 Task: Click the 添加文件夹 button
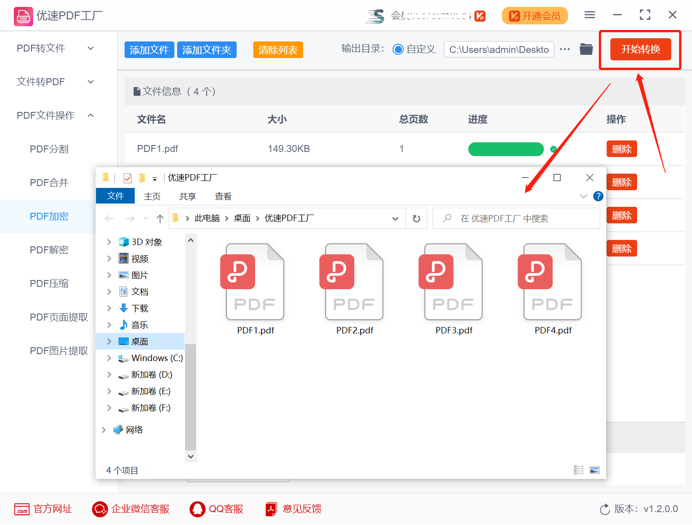[207, 50]
